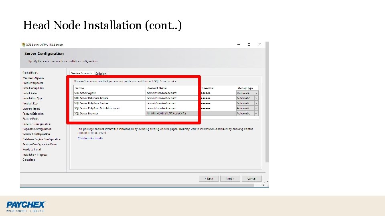Select Ready to Install step in sidebar
The height and width of the screenshot is (216, 385).
pos(32,149)
